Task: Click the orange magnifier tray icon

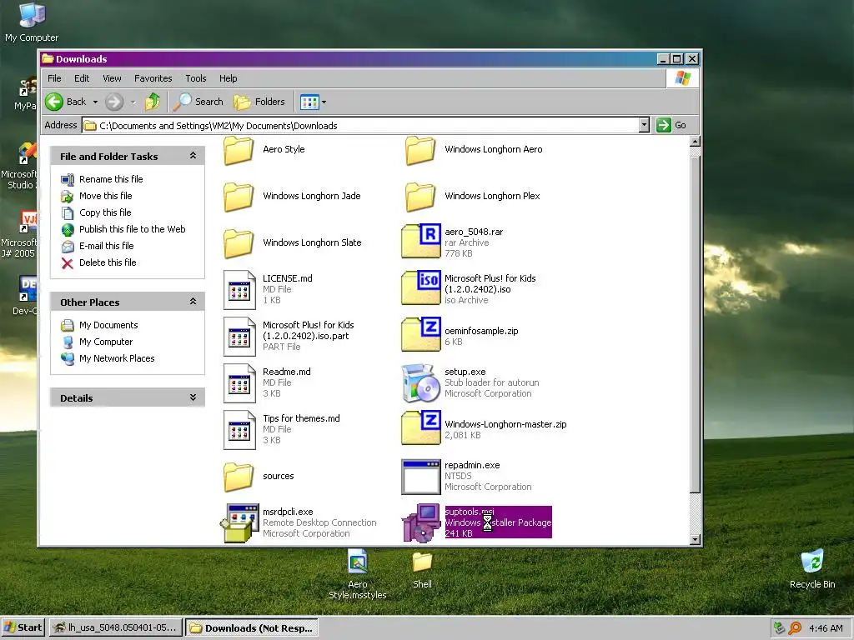Action: pyautogui.click(x=795, y=628)
